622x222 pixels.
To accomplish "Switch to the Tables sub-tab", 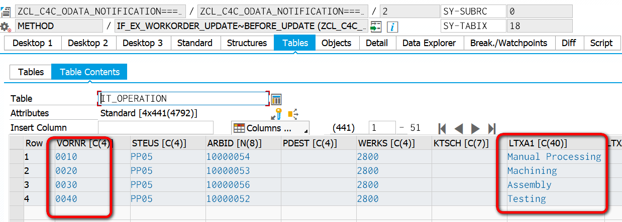I will point(31,72).
